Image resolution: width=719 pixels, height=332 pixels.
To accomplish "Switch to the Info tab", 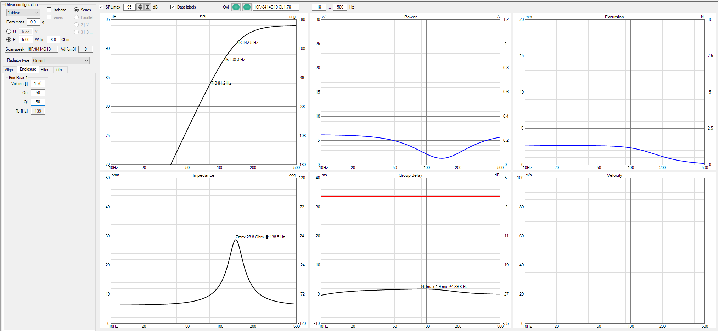I will tap(59, 70).
